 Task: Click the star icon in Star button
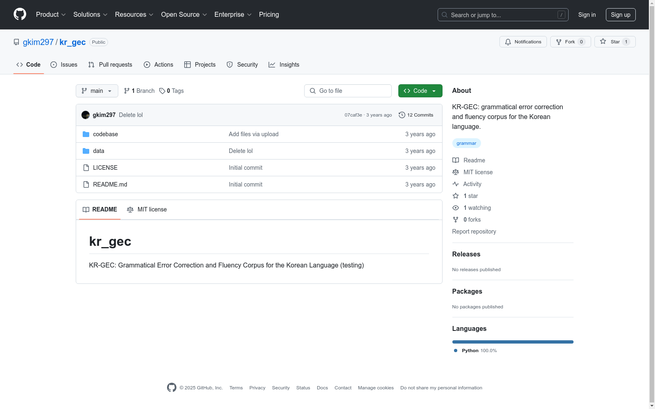point(603,41)
